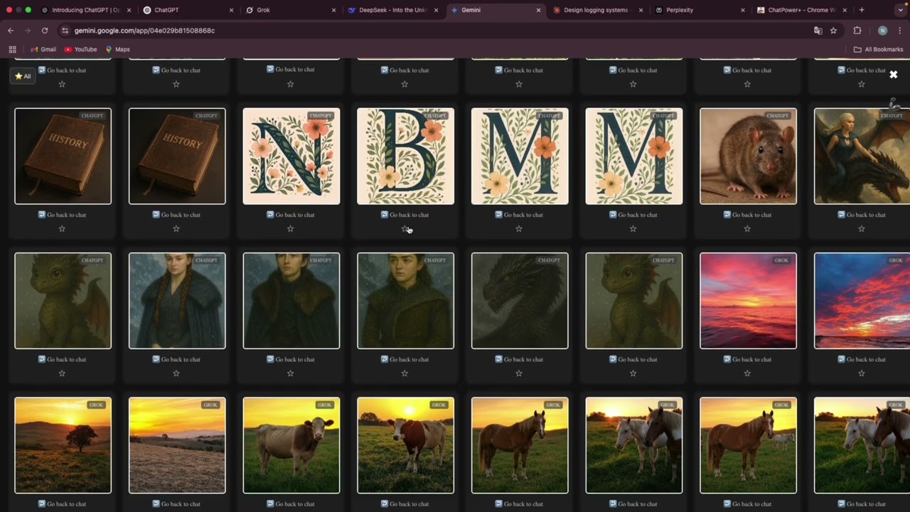Screen dimensions: 910x512
Task: Go back to chat under tan cow image
Action: (290, 503)
